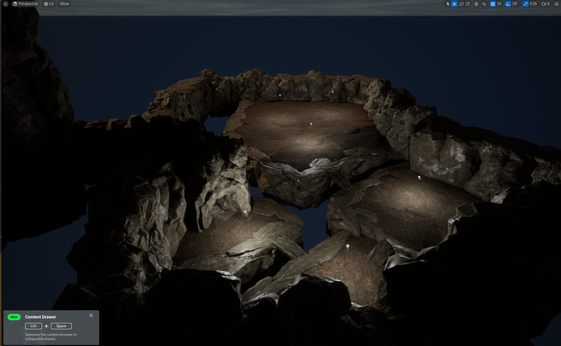Open the grid snap size value 10

[x=499, y=4]
